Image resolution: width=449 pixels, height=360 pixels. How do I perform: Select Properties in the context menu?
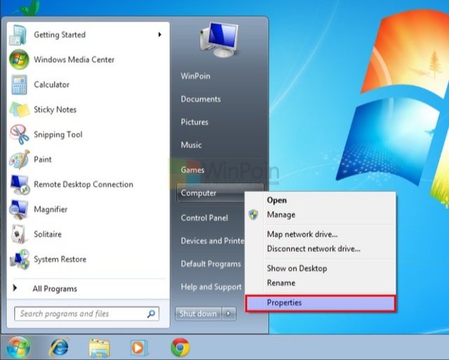(320, 302)
